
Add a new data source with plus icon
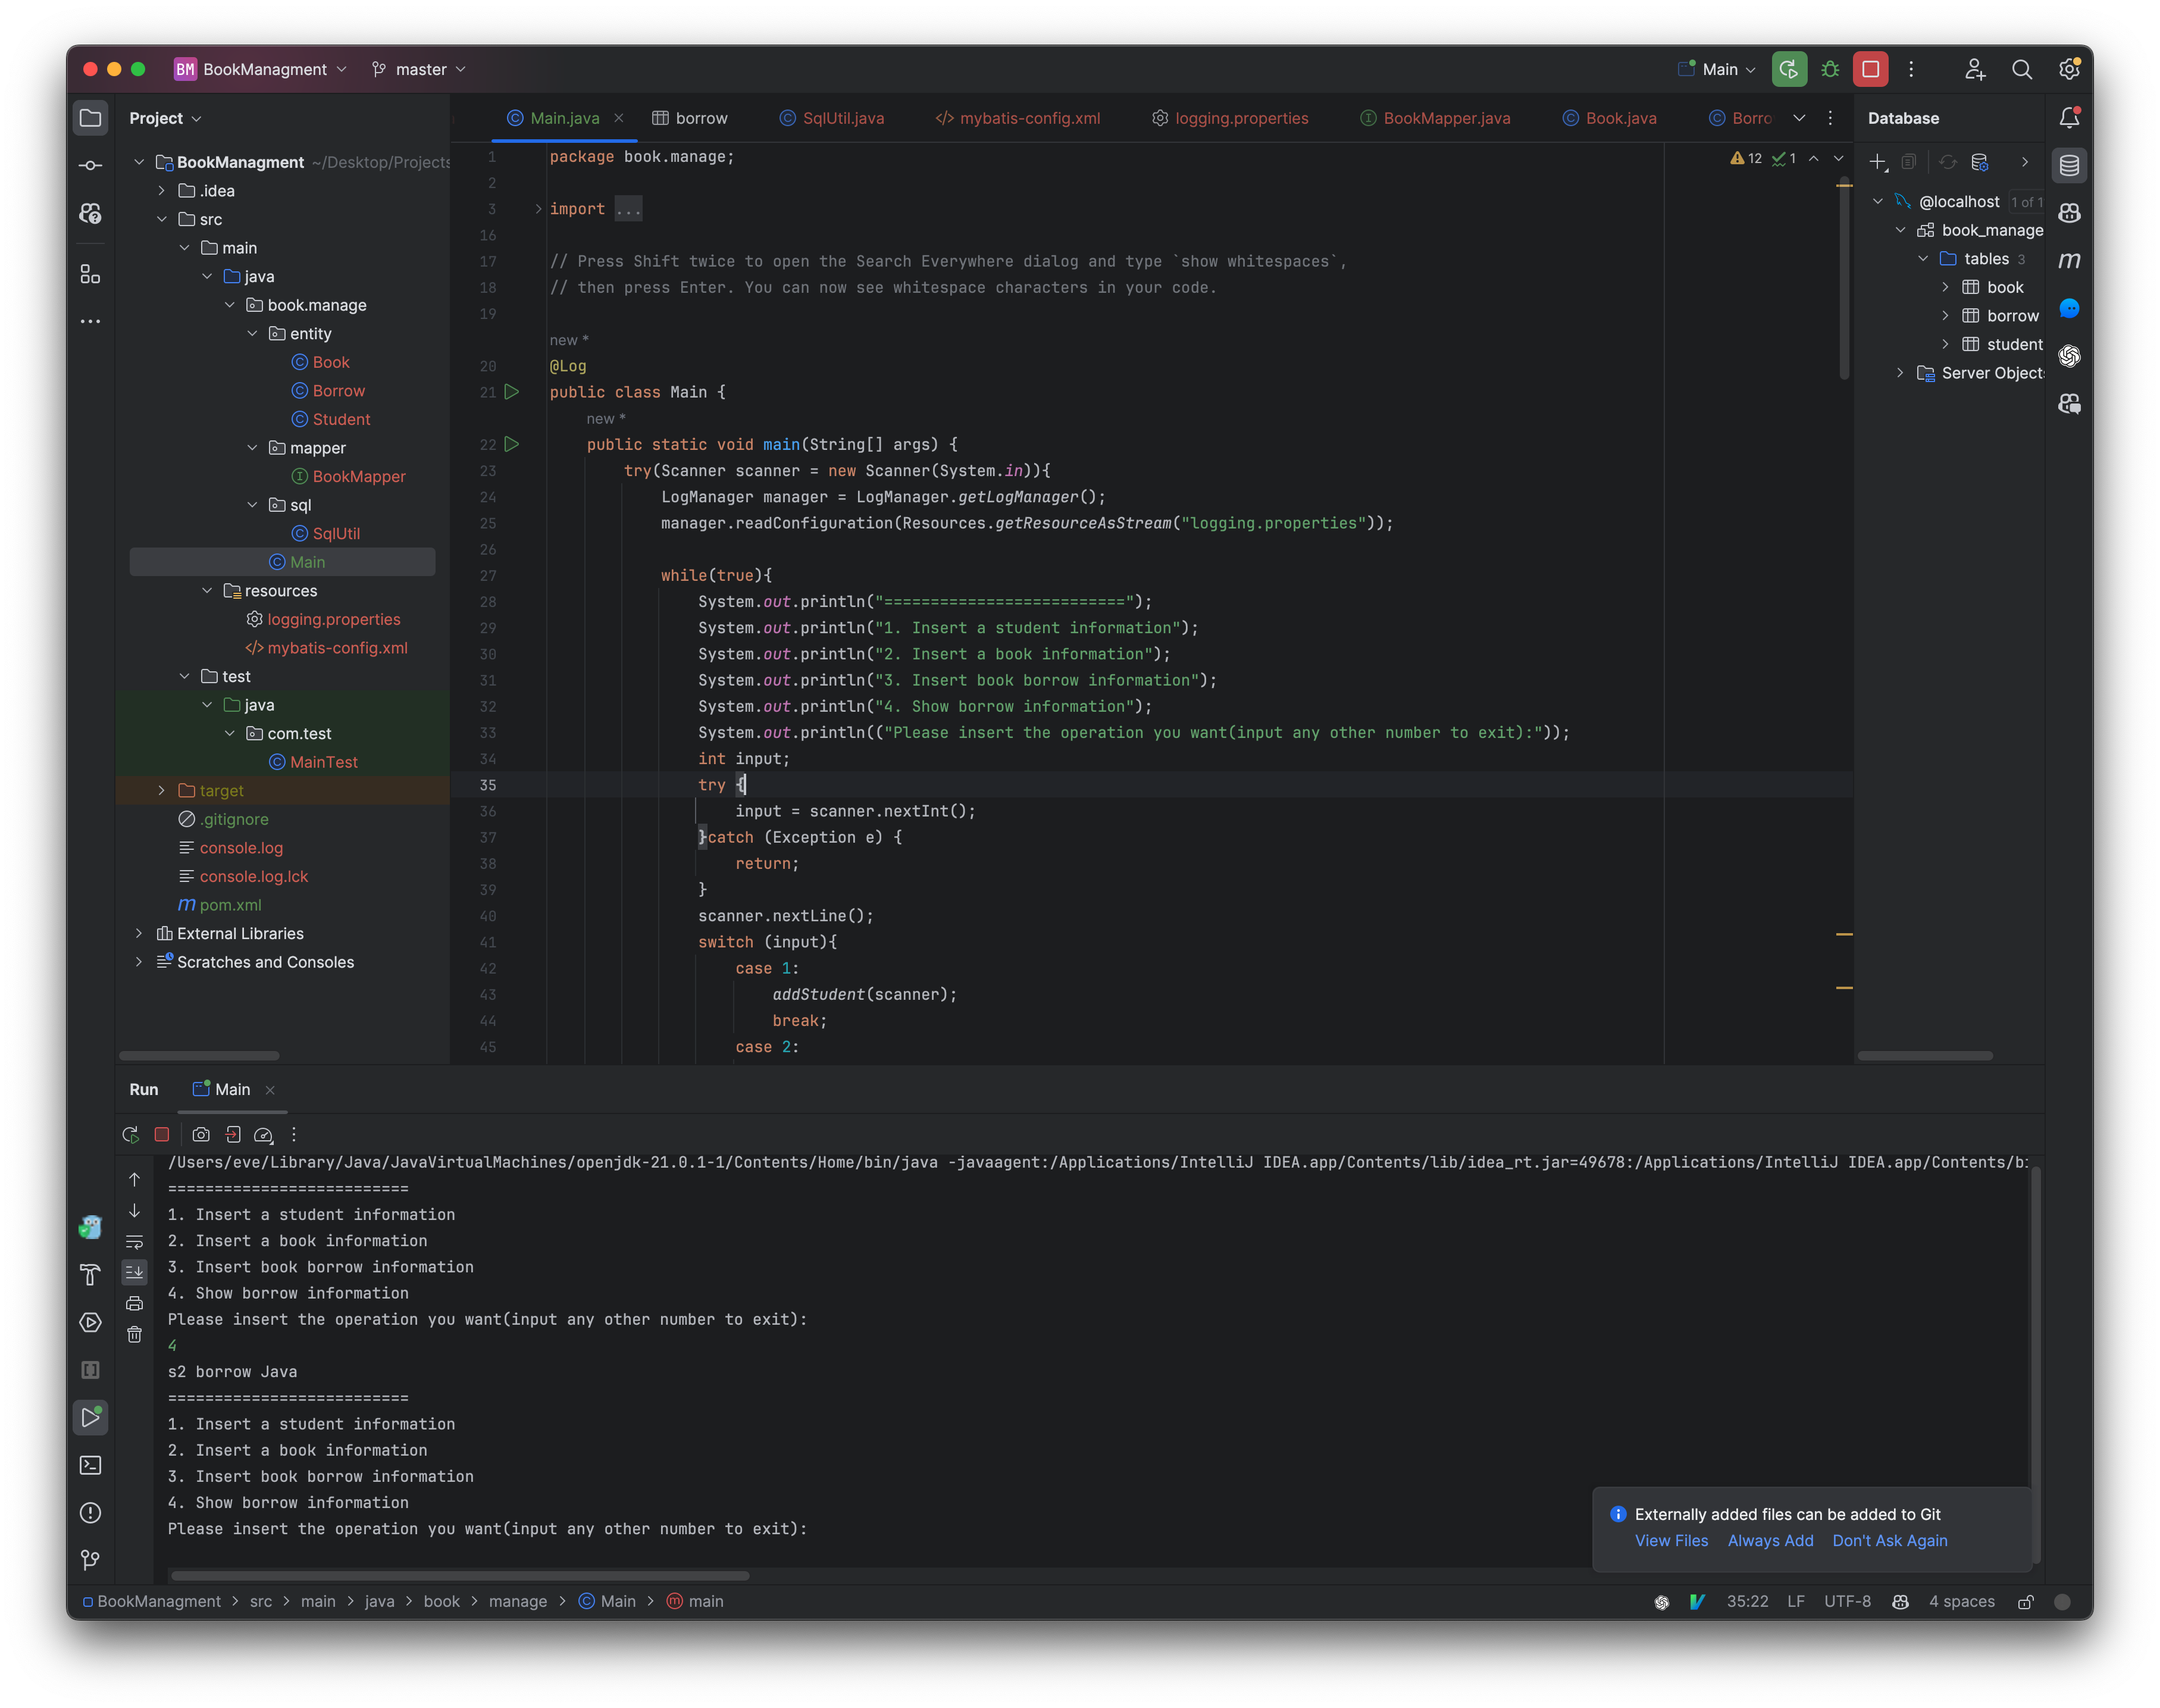click(x=1878, y=162)
